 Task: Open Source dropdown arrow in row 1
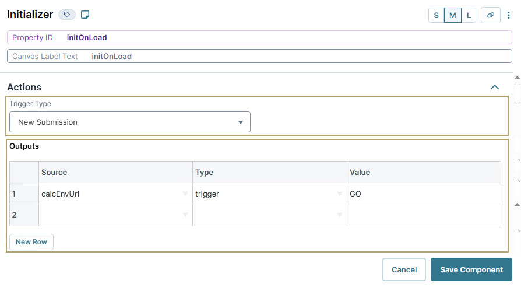point(185,194)
